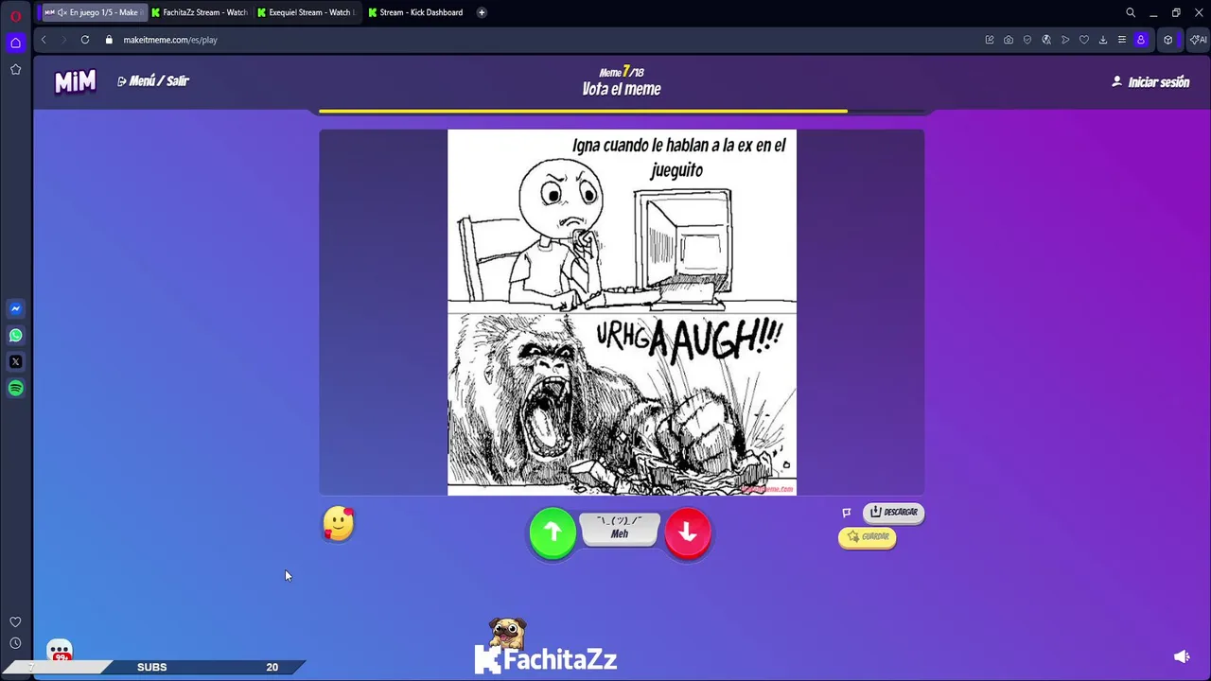This screenshot has width=1211, height=681.
Task: Bookmark the page with toolbar heart
Action: click(1084, 40)
